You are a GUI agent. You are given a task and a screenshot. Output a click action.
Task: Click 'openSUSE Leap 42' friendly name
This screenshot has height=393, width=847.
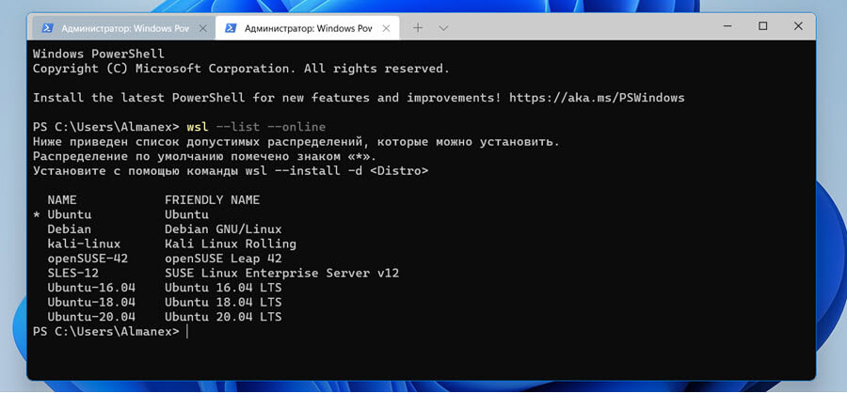(223, 259)
